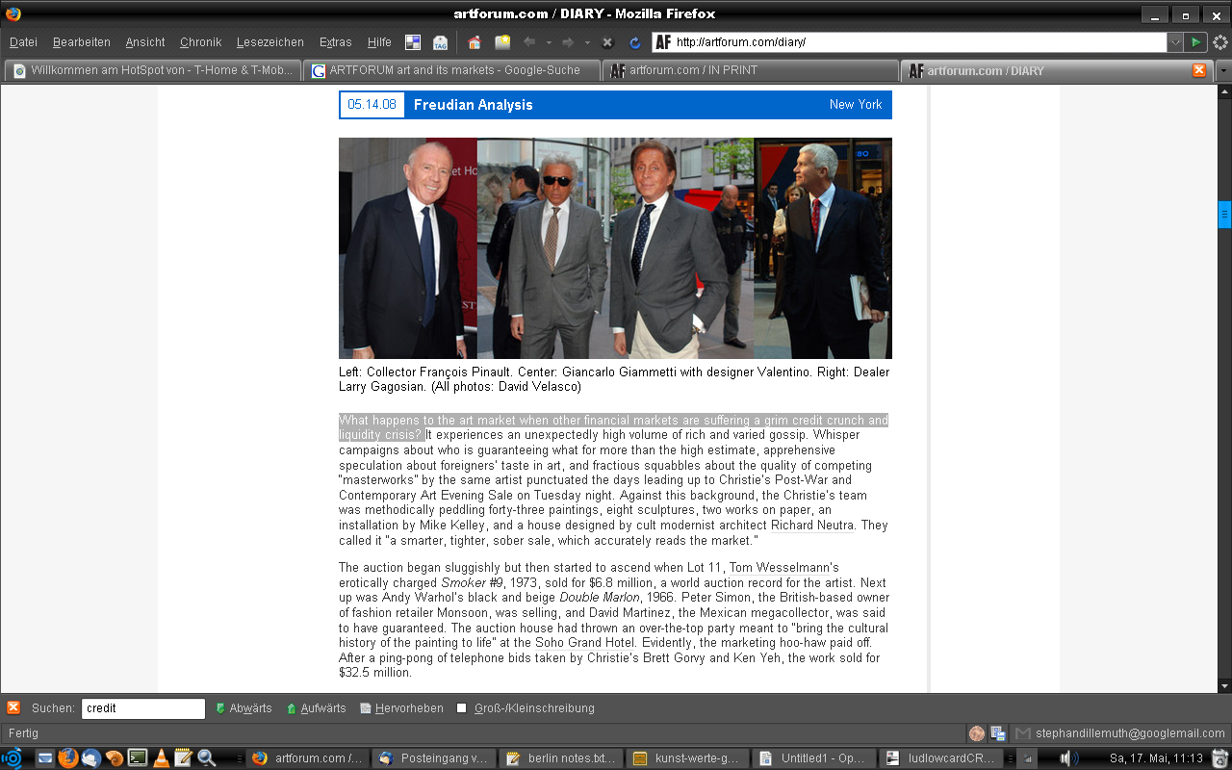Click the Stop loading icon
This screenshot has height=770, width=1232.
(x=607, y=42)
